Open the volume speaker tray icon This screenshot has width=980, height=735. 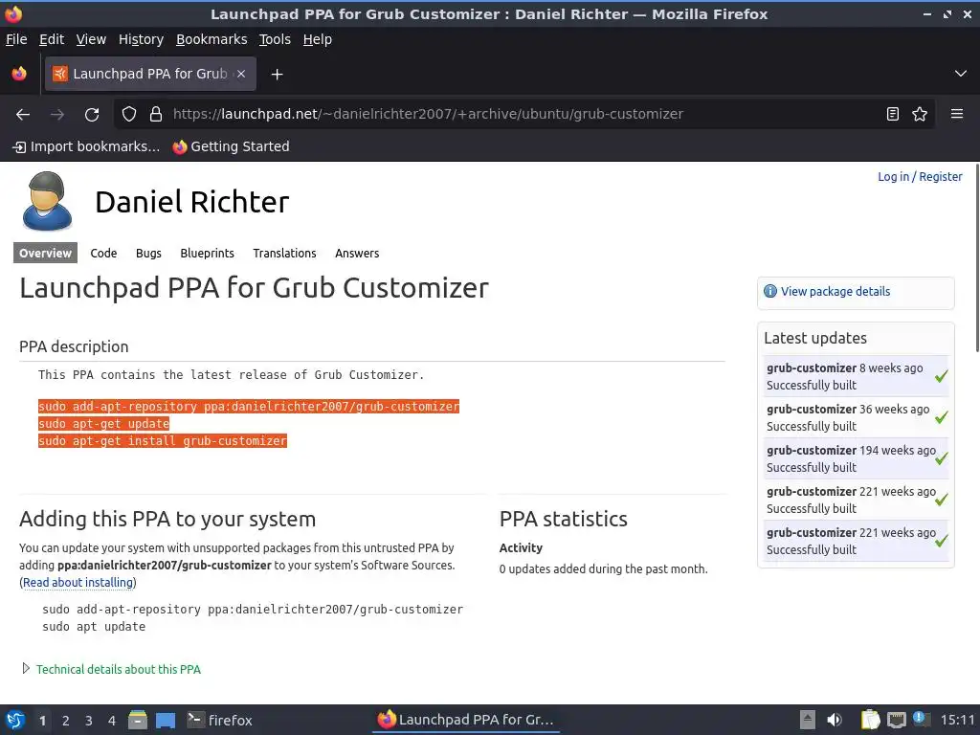tap(835, 720)
